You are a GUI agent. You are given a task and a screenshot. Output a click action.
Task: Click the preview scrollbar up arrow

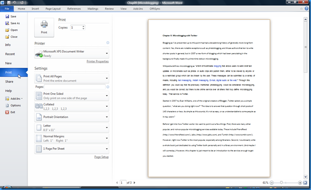[305, 19]
